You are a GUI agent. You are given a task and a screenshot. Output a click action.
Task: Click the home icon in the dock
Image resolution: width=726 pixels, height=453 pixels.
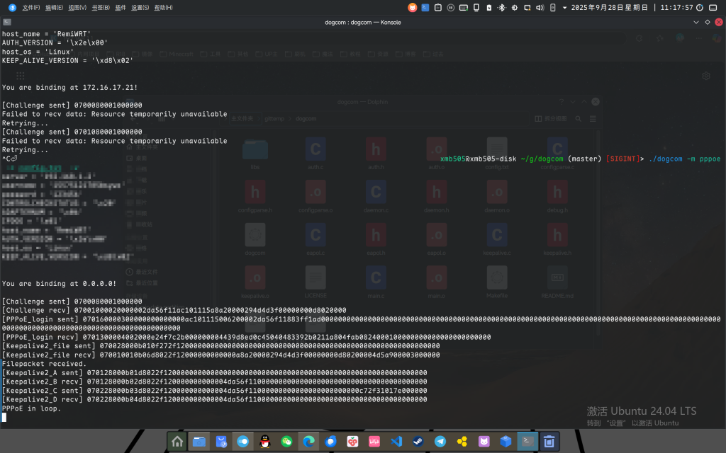177,442
